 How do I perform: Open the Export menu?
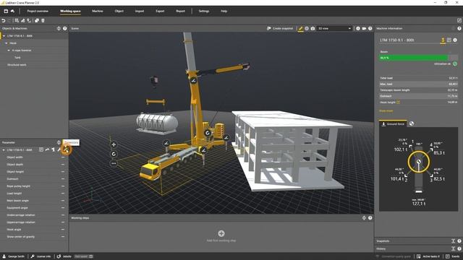pyautogui.click(x=160, y=12)
